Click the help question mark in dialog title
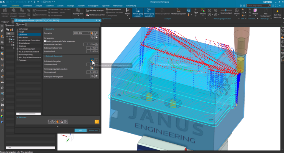Viewport: 284px width, 153px height. click(x=96, y=21)
